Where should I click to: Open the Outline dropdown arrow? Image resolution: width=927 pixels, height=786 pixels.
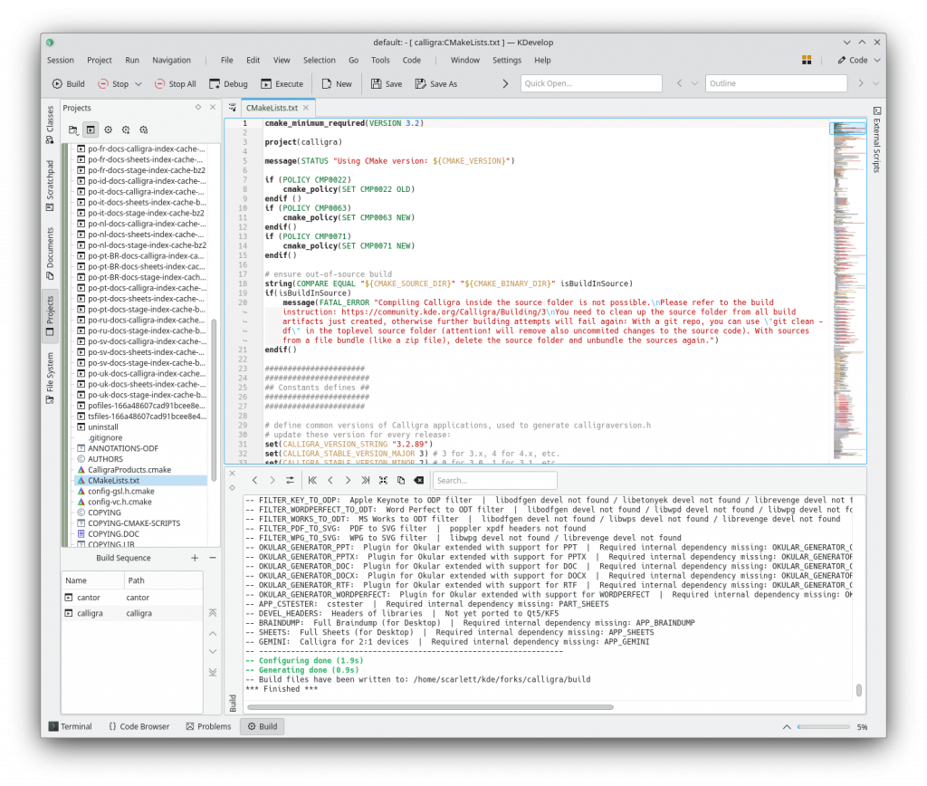[875, 83]
